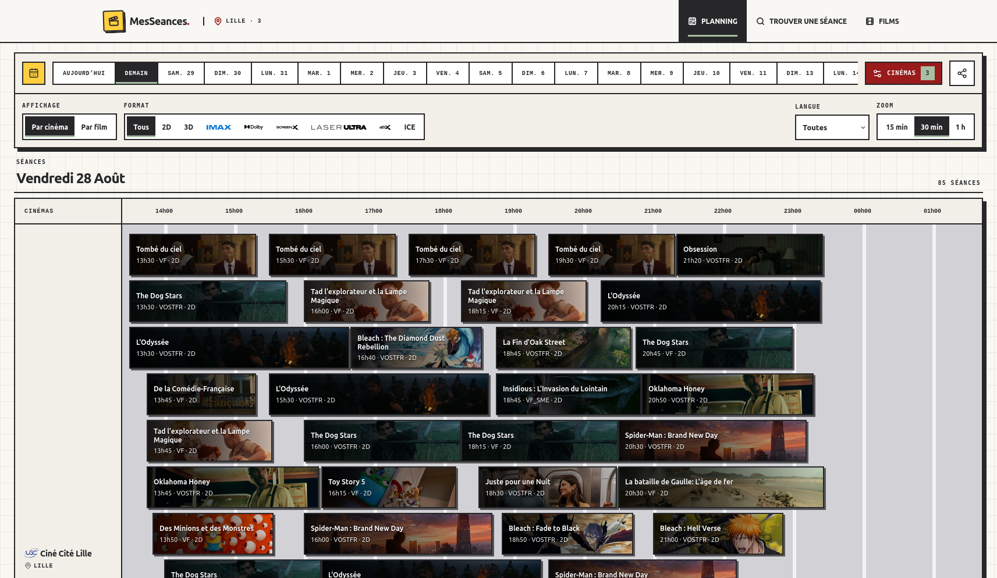Open La bataille de Gaulle 20h30 showing
The image size is (997, 578).
(721, 487)
